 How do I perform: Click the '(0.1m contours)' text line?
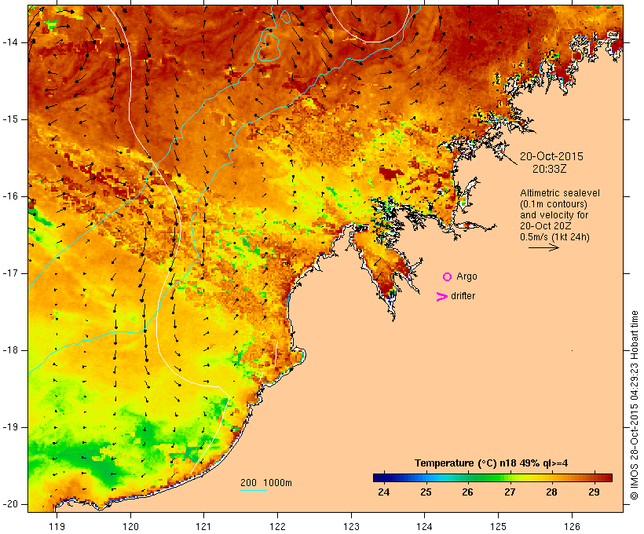pos(554,204)
